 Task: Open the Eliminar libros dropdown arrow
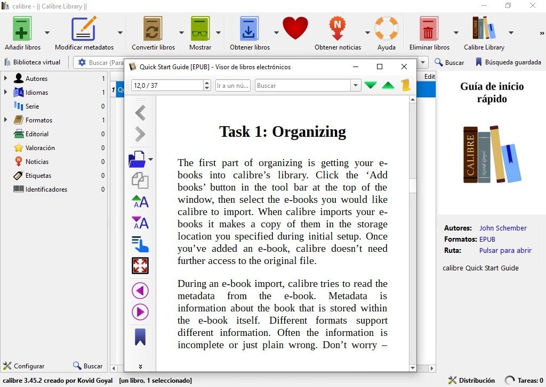pos(456,32)
